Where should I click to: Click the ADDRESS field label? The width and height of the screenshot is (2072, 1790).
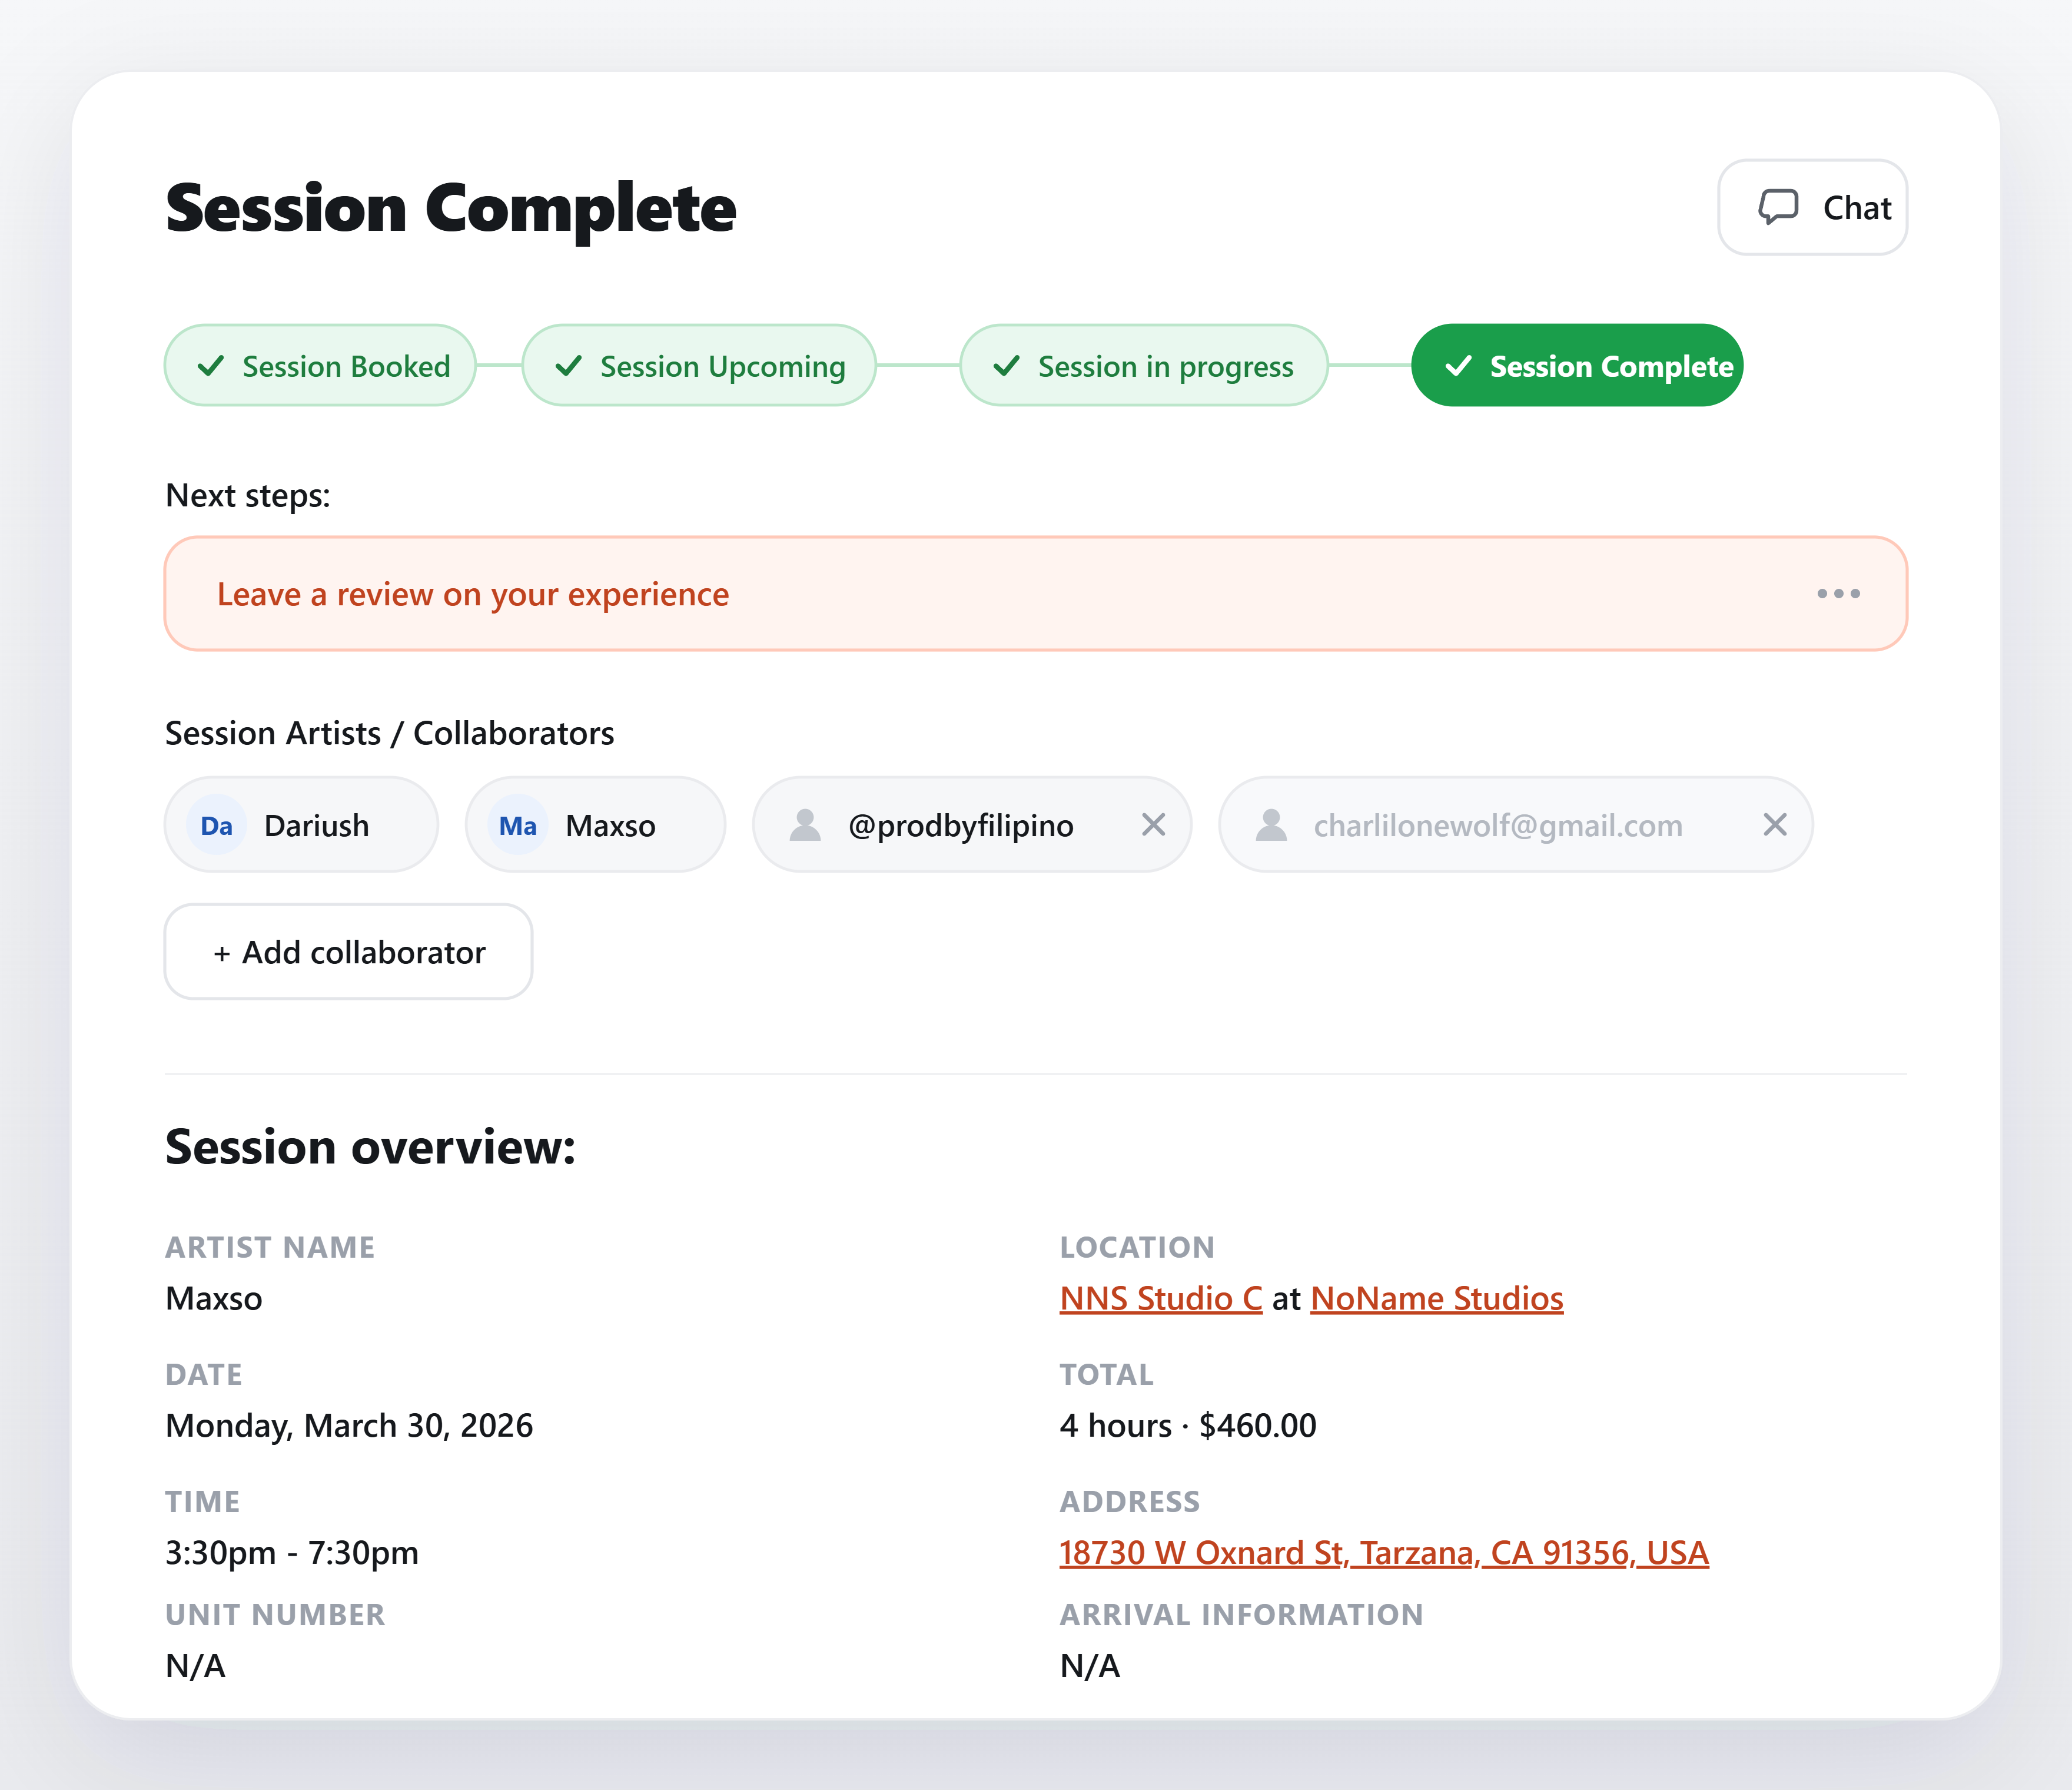pos(1130,1502)
